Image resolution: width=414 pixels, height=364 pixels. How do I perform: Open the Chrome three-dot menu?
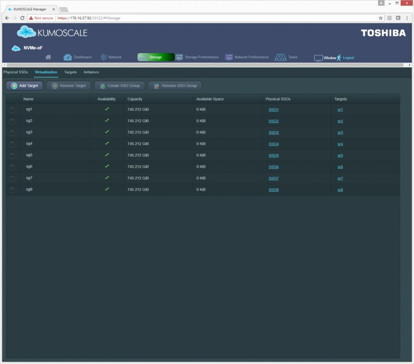click(x=407, y=18)
